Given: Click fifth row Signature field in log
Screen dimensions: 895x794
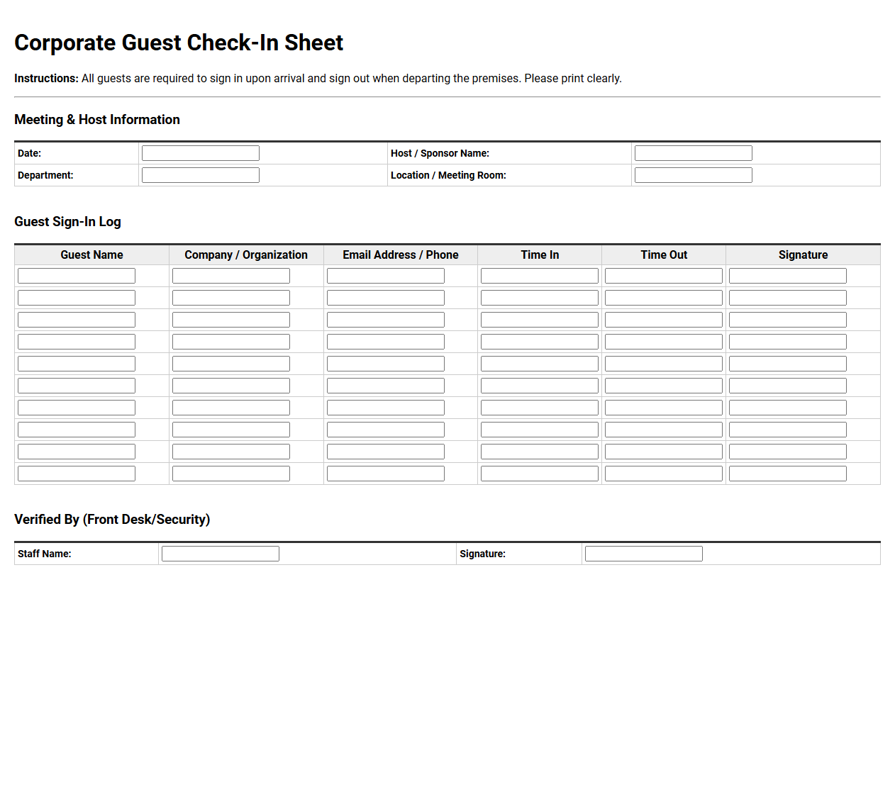Looking at the screenshot, I should point(788,364).
